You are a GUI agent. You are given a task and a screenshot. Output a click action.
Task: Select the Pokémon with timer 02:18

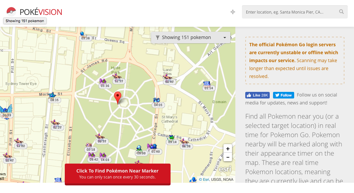coord(89,145)
